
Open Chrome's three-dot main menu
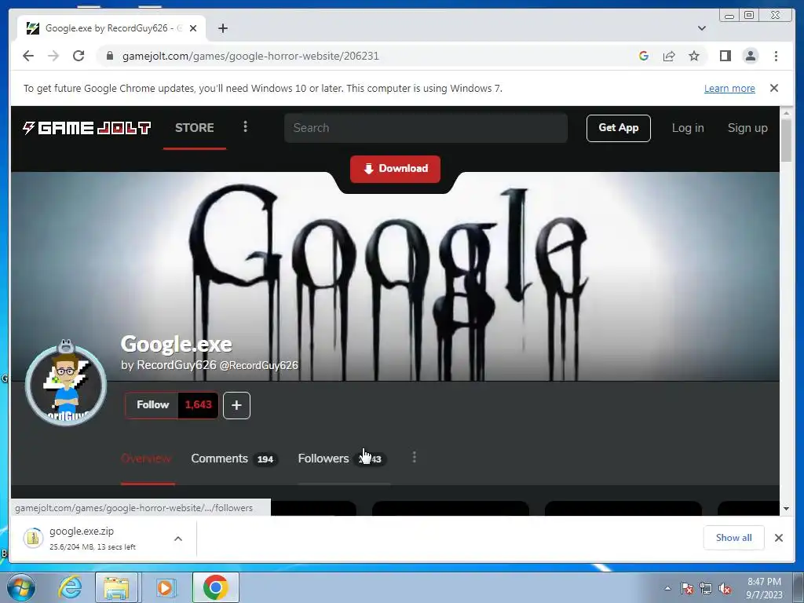point(776,56)
